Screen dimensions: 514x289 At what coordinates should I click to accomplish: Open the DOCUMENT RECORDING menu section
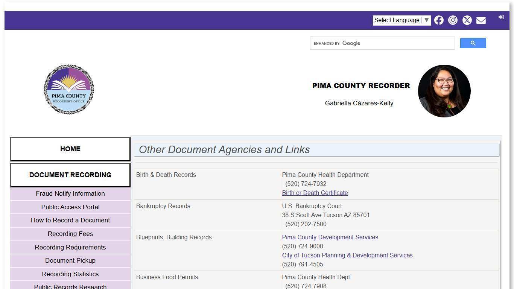(70, 175)
